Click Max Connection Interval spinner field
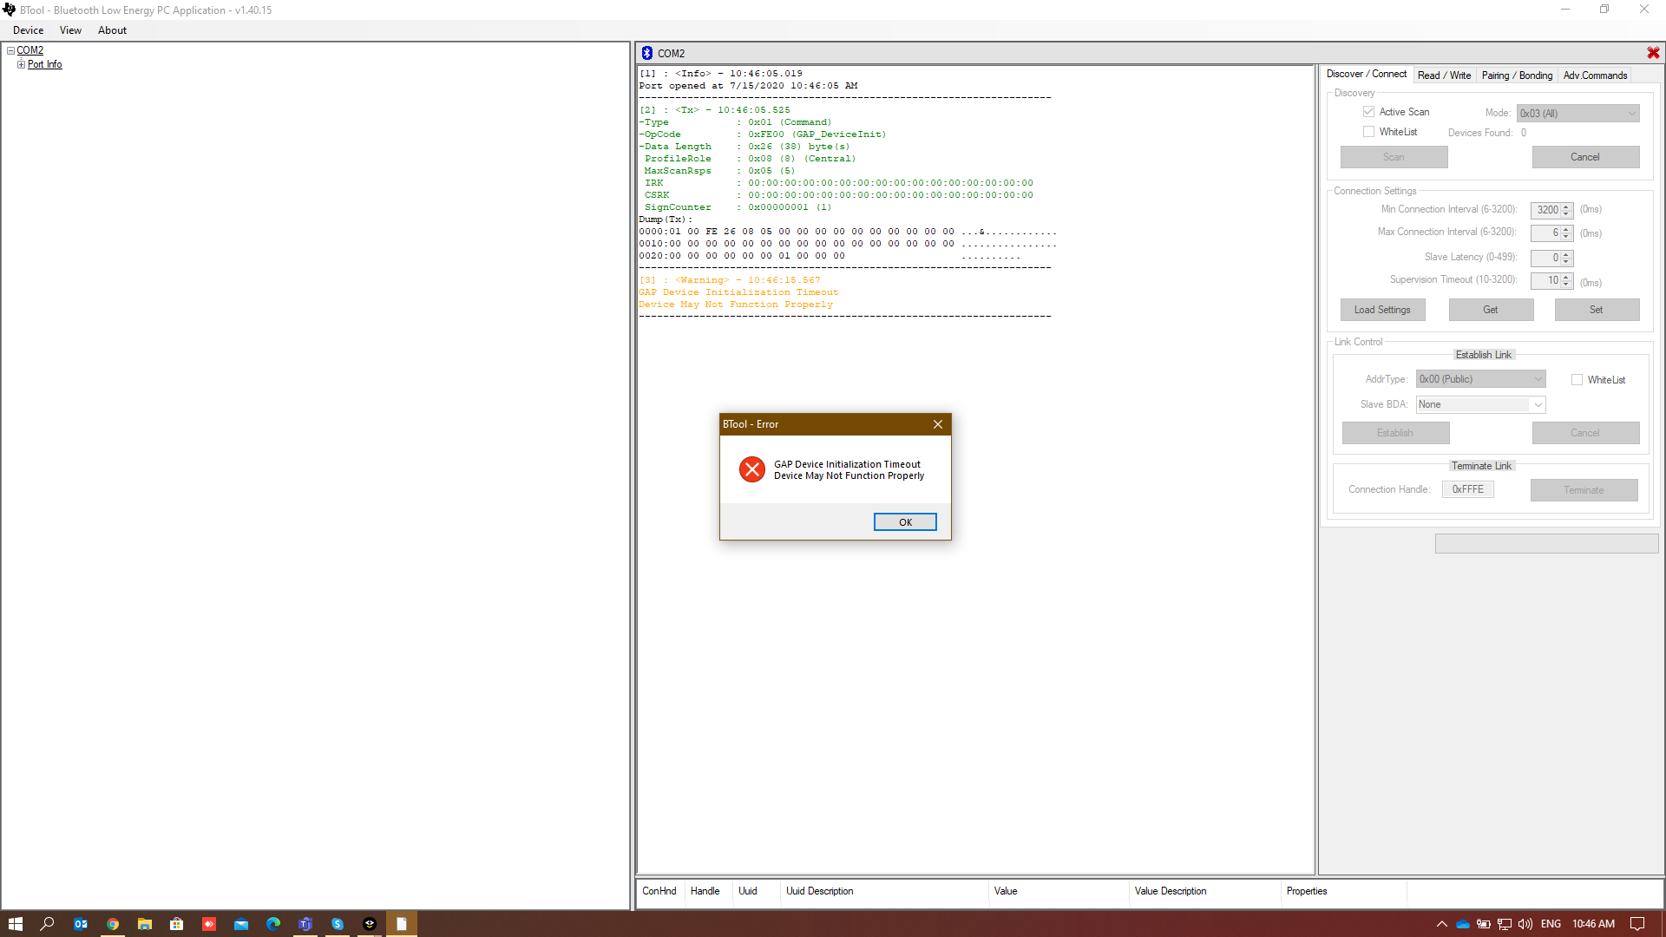 click(x=1551, y=233)
